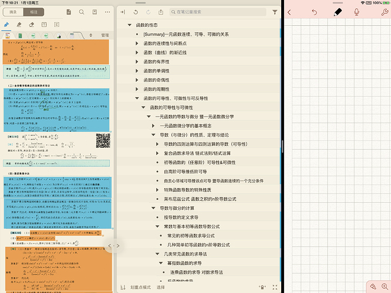This screenshot has width=391, height=293.
Task: Select 由高阶可导推低阶可导
Action: [x=186, y=172]
